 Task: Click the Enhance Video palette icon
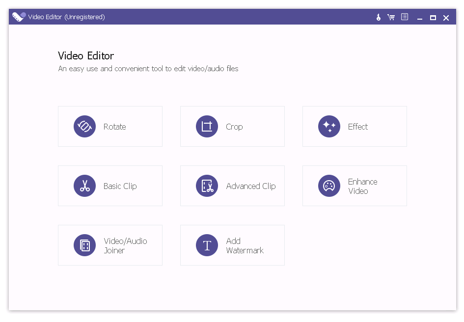329,186
